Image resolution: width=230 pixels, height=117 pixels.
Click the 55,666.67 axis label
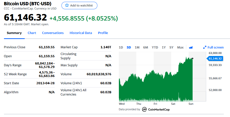click(x=215, y=78)
